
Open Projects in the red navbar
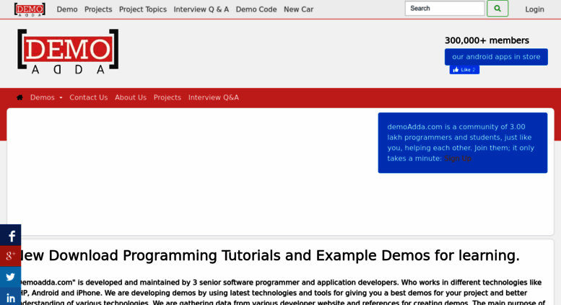(168, 97)
